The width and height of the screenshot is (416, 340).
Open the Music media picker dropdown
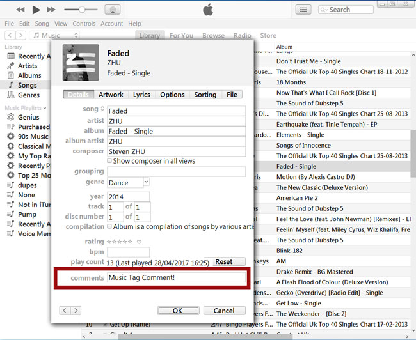(54, 35)
